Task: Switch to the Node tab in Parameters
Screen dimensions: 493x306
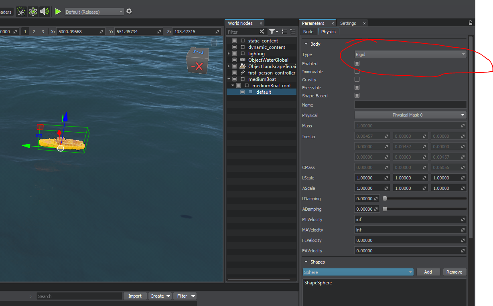Action: (308, 31)
